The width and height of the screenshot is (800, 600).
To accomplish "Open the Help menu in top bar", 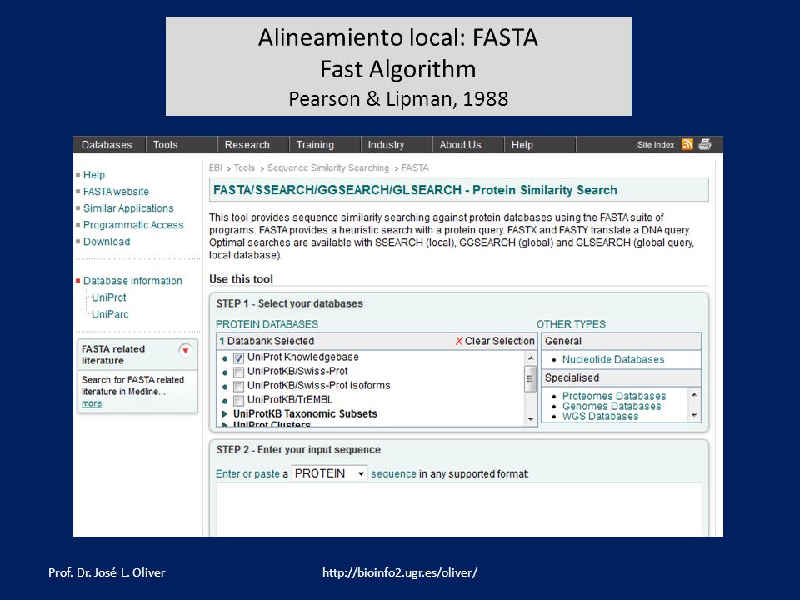I will (522, 145).
